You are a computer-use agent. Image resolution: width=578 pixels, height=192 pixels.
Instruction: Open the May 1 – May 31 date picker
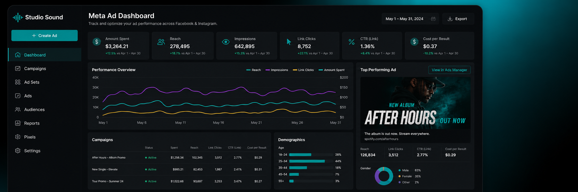pos(411,19)
